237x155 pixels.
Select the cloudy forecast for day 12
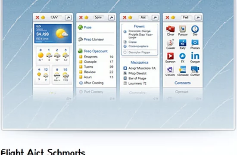coord(46,75)
